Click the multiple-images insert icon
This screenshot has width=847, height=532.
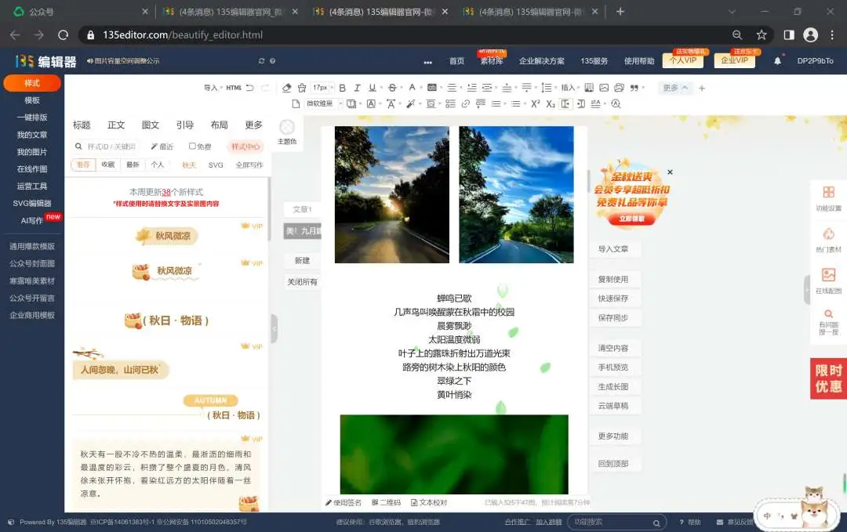tap(619, 88)
